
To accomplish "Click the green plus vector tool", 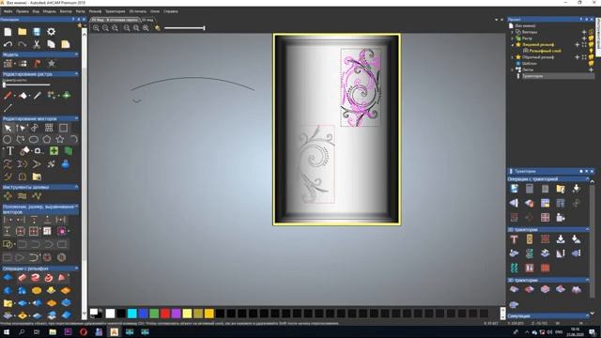I will [x=54, y=151].
